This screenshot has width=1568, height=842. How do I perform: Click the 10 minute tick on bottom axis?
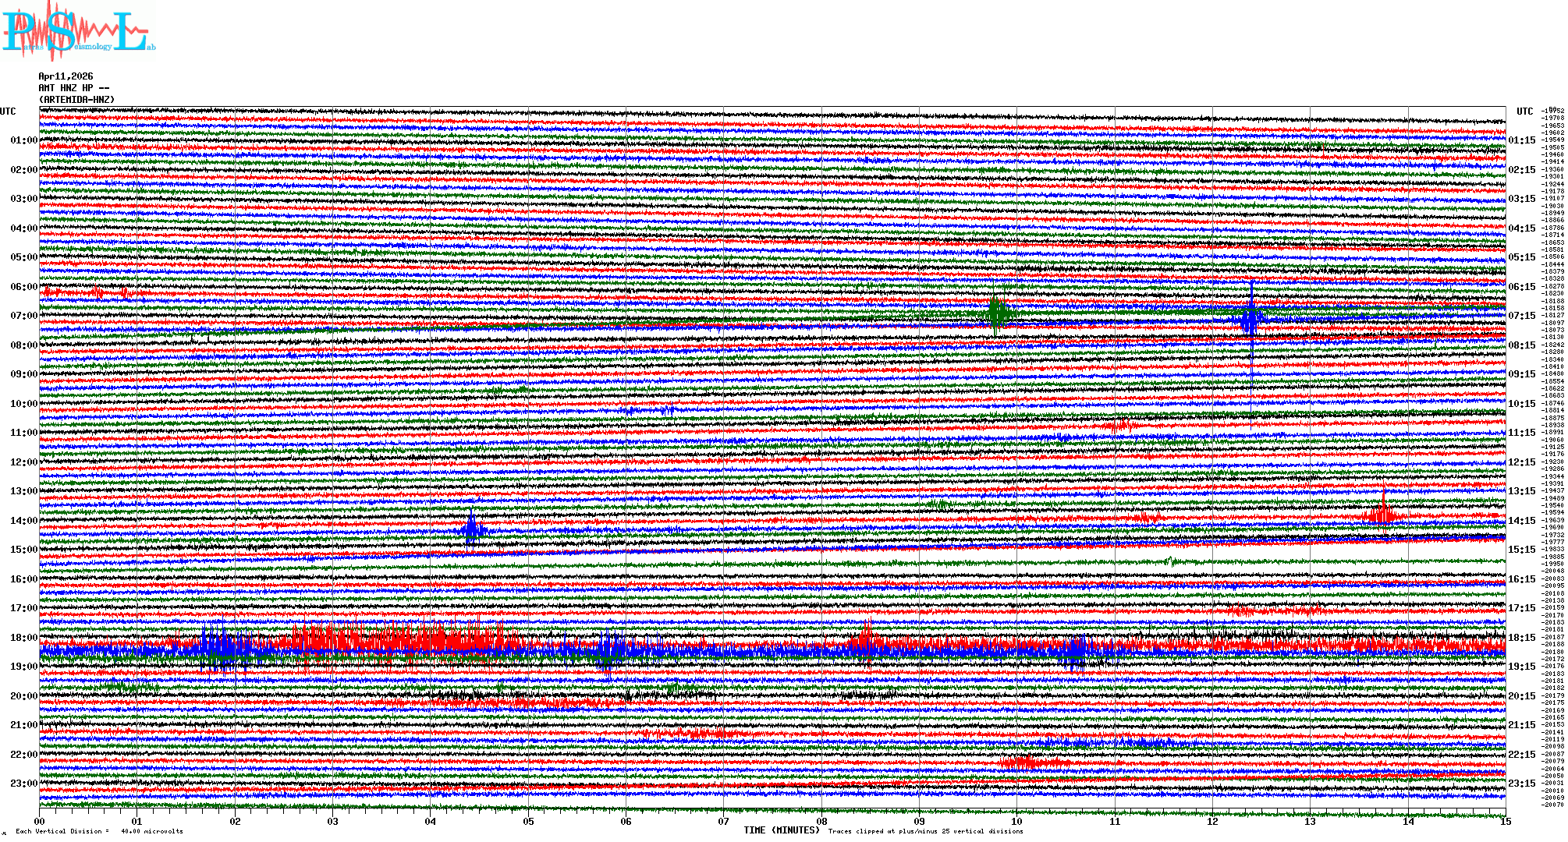[x=1016, y=821]
